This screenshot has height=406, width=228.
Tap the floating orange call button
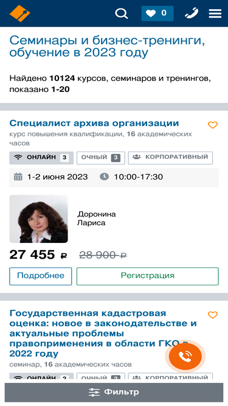point(185,357)
